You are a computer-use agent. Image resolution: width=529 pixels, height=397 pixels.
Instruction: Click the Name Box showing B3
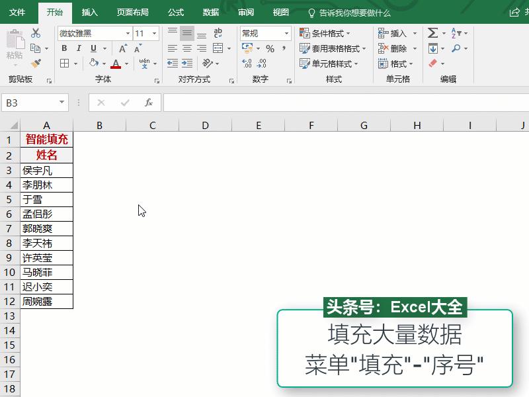click(30, 103)
